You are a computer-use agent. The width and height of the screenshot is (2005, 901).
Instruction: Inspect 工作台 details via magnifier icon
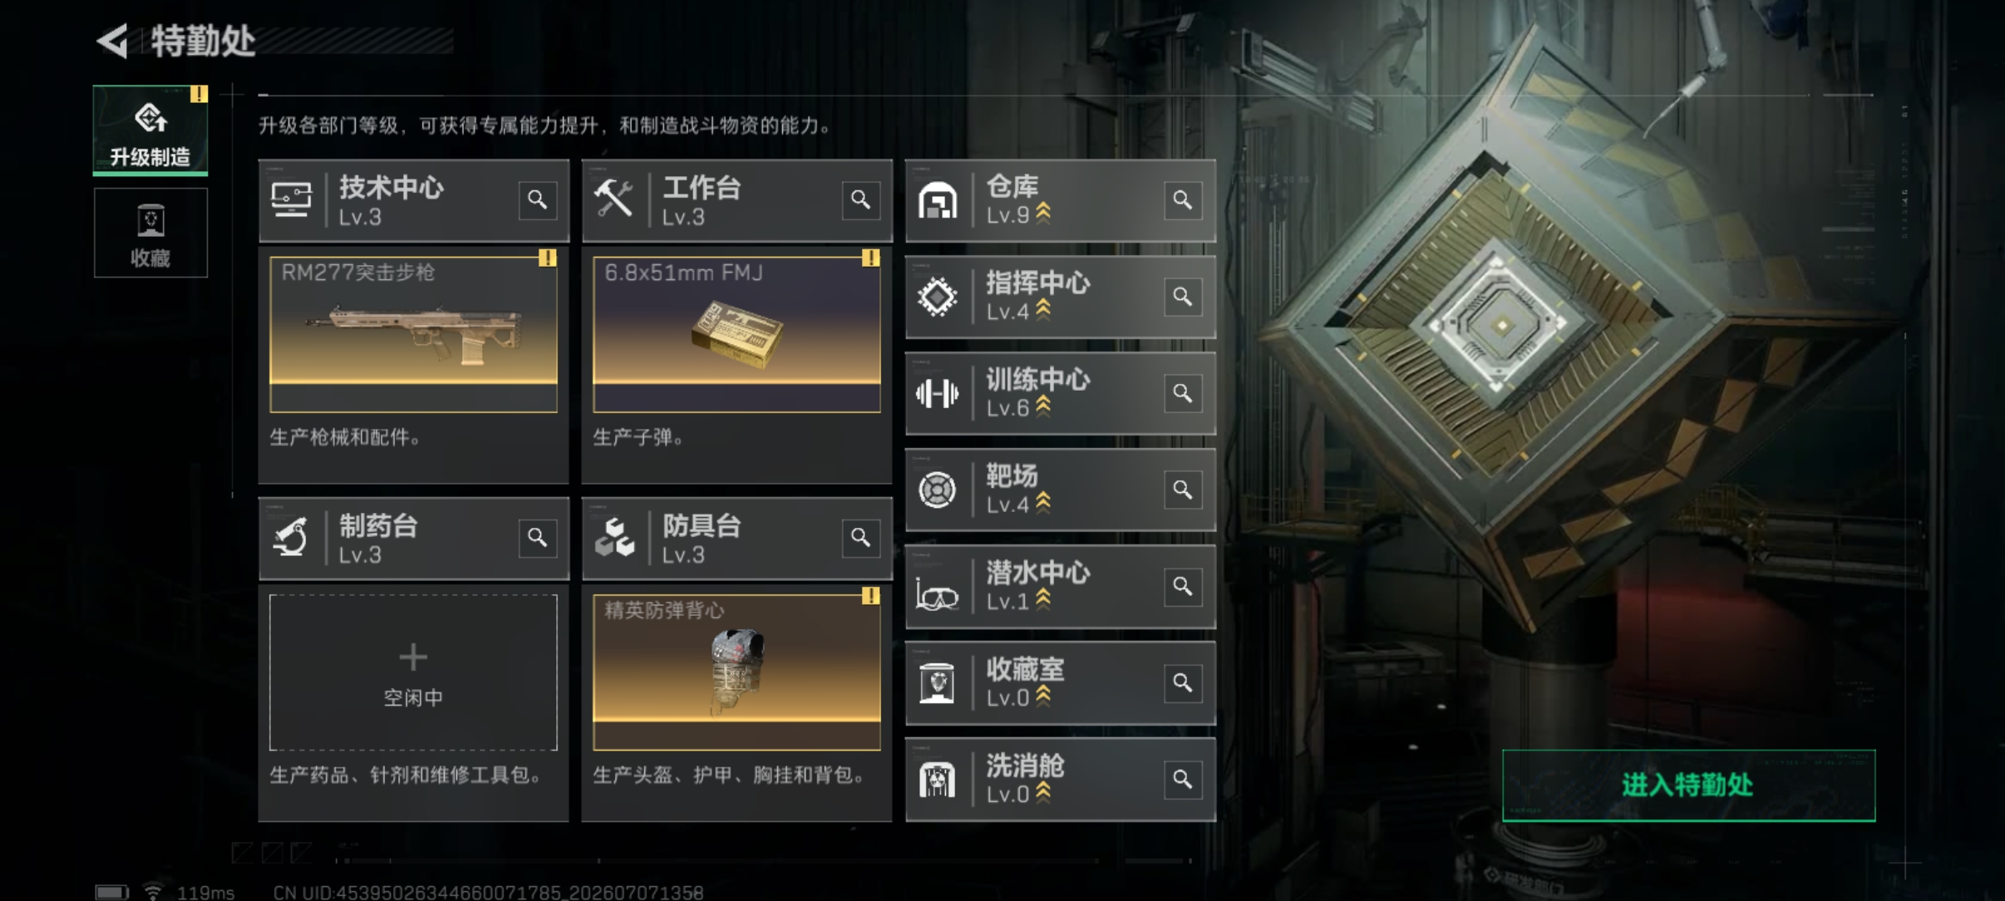[x=860, y=200]
